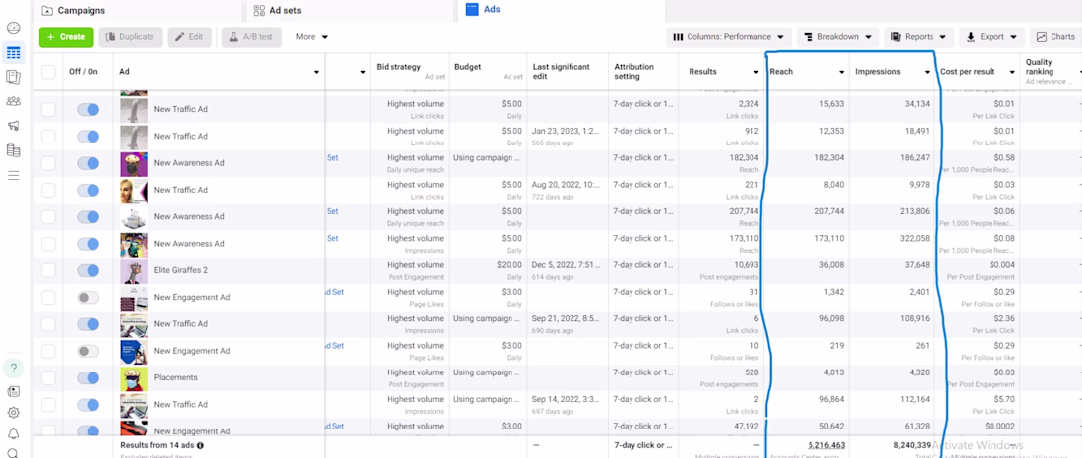Open settings gear icon in sidebar

(x=13, y=413)
